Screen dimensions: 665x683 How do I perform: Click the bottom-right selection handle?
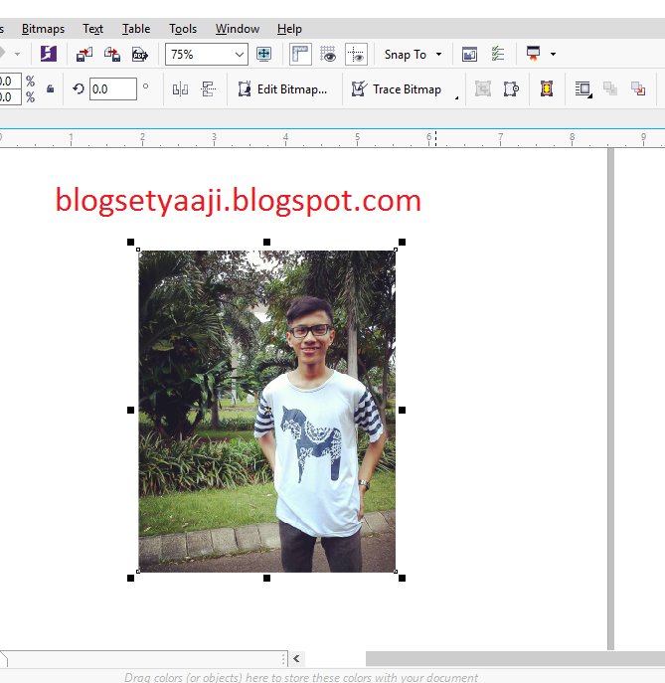pyautogui.click(x=402, y=578)
